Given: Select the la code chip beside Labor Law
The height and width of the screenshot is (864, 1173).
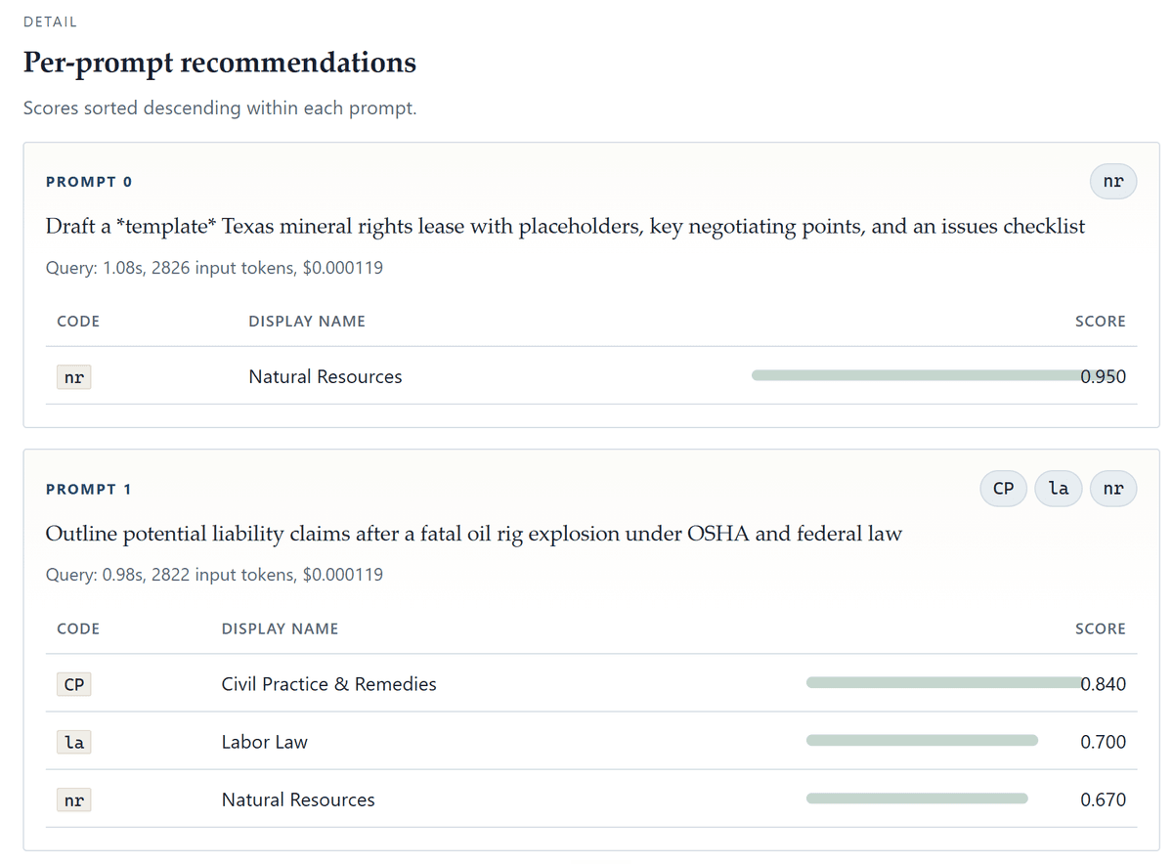Looking at the screenshot, I should point(74,742).
